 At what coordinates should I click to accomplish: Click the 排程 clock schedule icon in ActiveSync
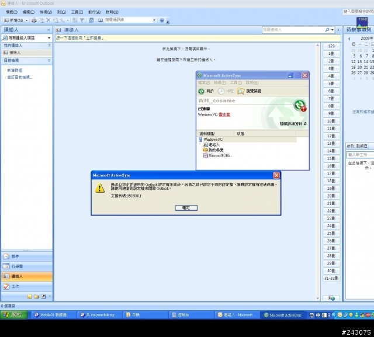221,91
